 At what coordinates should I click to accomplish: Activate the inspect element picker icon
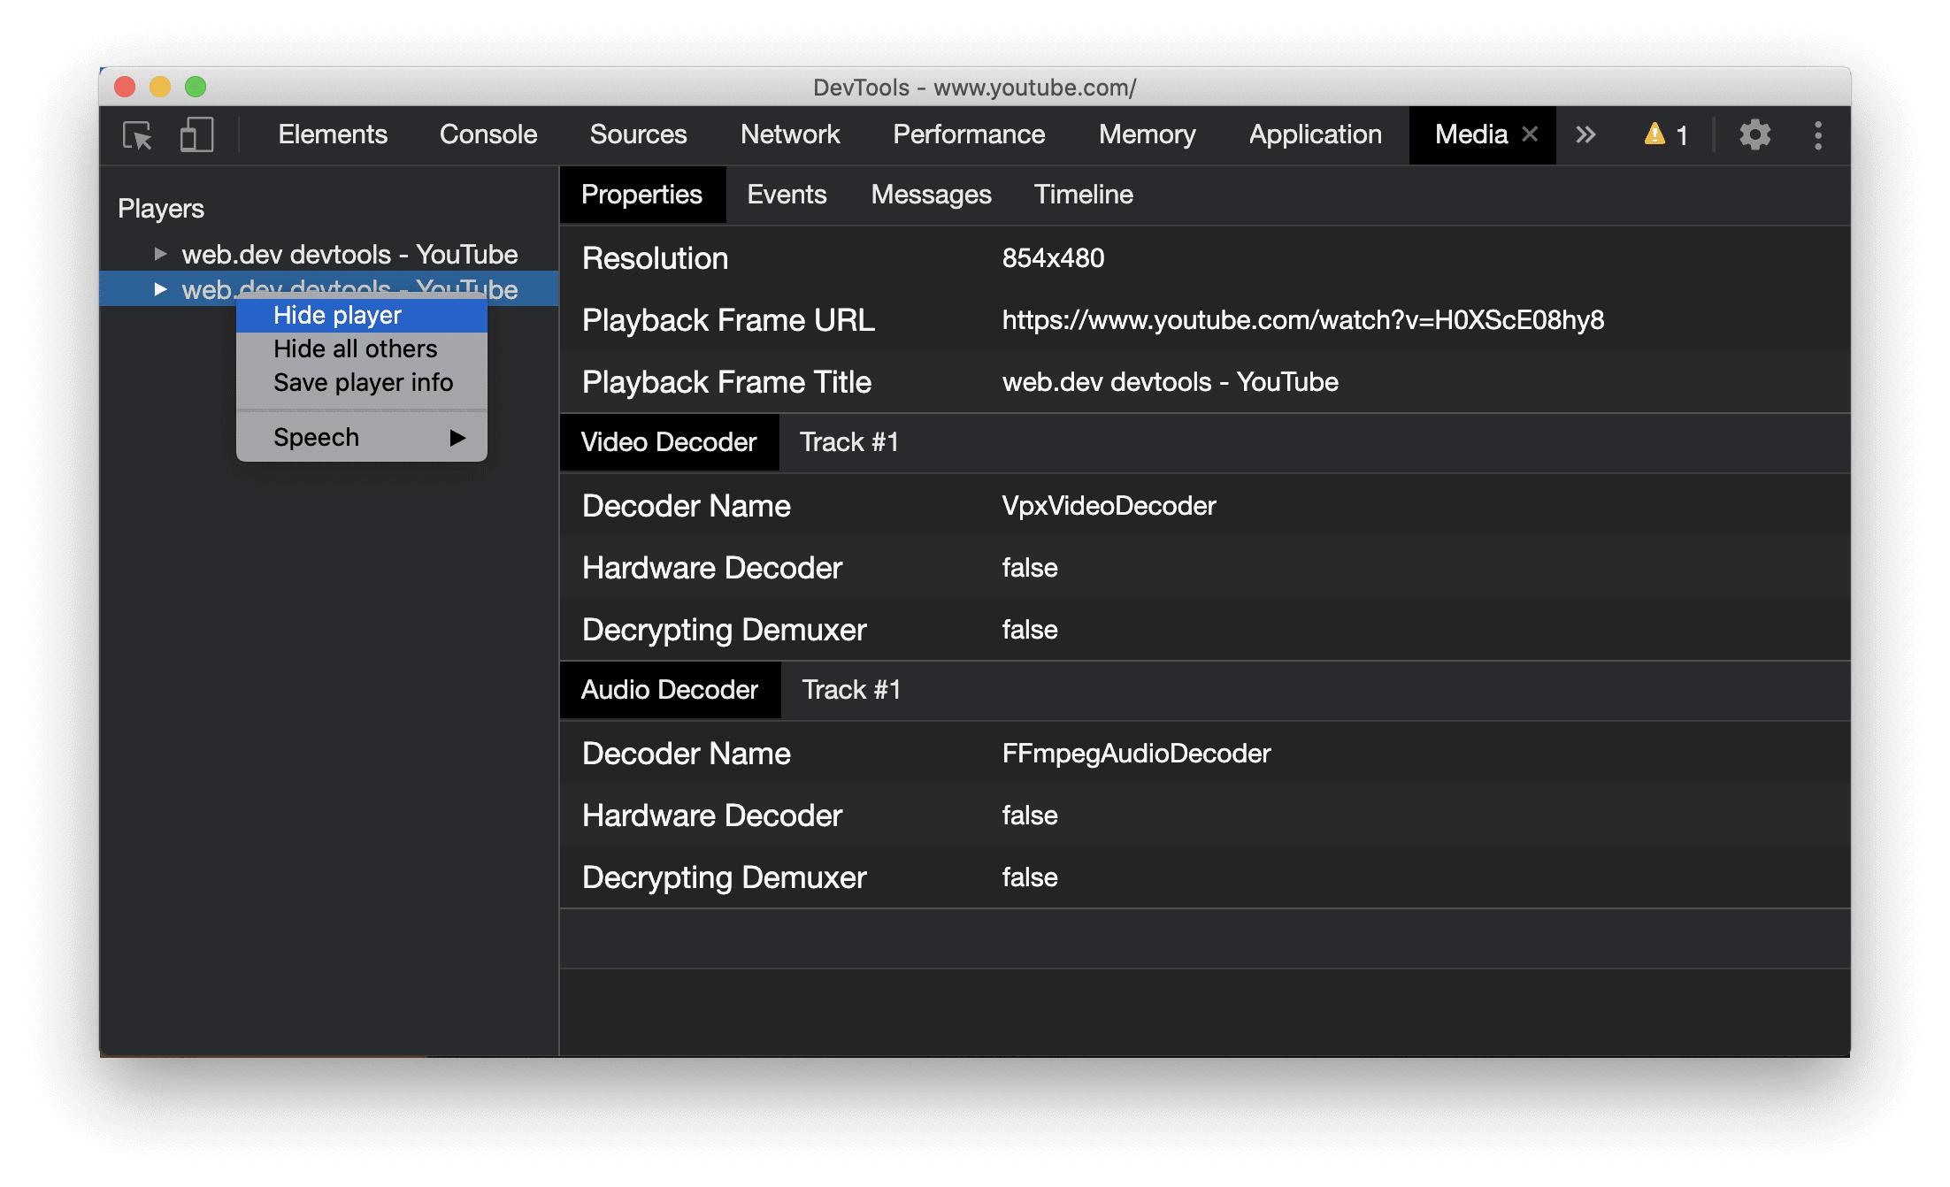click(137, 135)
